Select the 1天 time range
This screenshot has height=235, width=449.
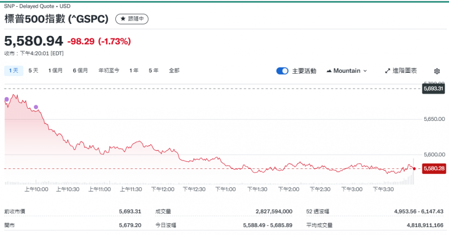(13, 71)
